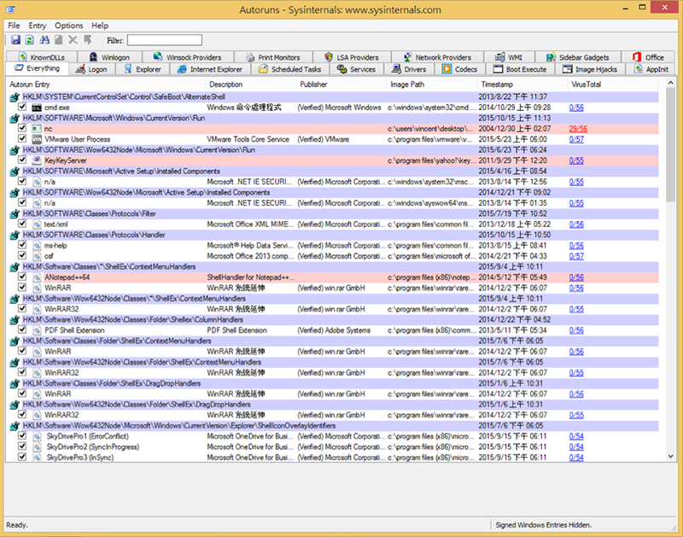Click the scrollbar up arrow
683x537 pixels.
pos(671,83)
